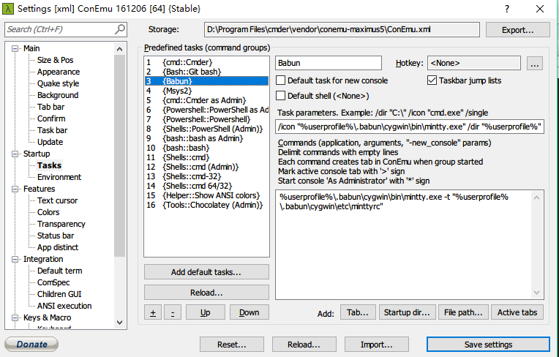The image size is (559, 357).
Task: Click Reload... under the task list
Action: [x=206, y=293]
